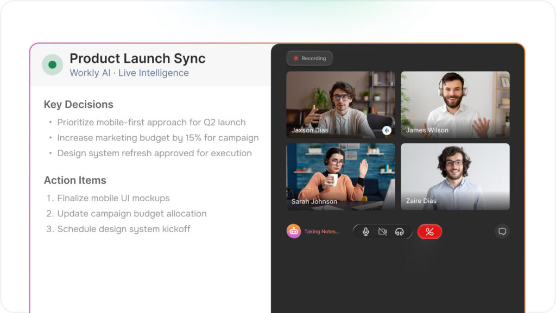Click the red recording dot
The image size is (556, 313).
[x=296, y=59]
